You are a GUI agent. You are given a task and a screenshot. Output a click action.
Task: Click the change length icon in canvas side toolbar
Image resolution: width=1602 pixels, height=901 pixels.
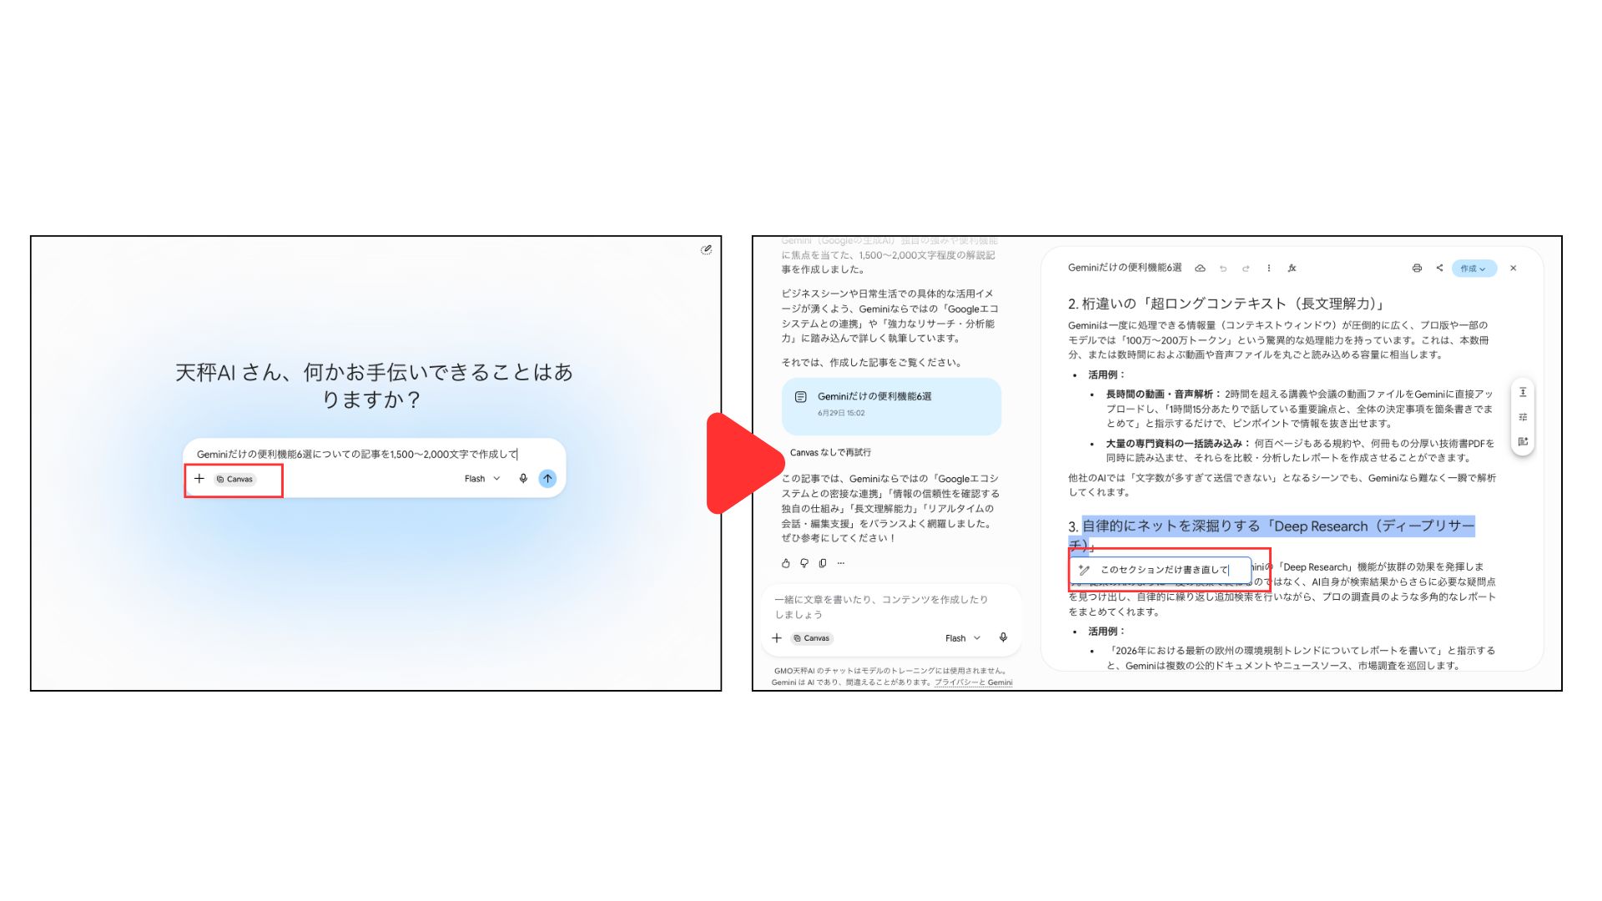(x=1523, y=392)
